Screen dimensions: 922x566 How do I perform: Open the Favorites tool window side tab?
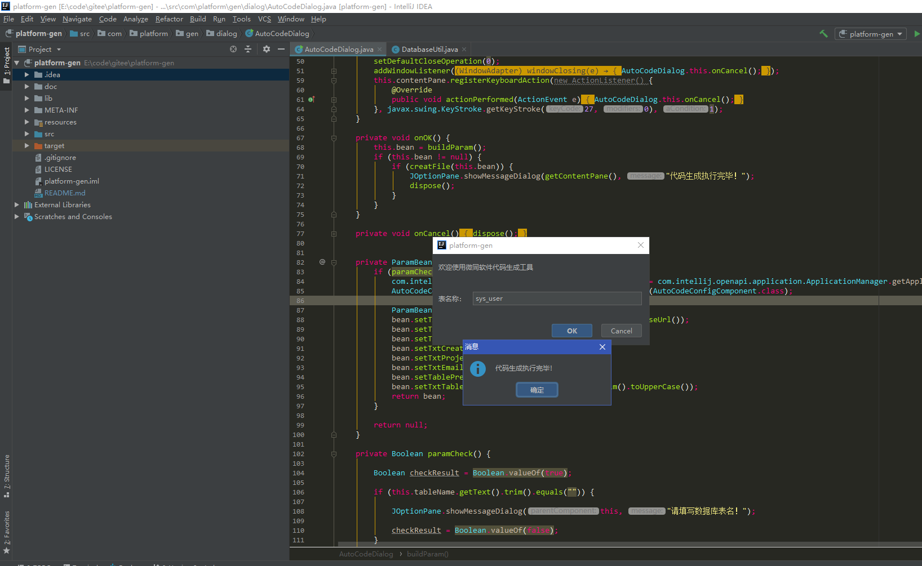coord(6,532)
